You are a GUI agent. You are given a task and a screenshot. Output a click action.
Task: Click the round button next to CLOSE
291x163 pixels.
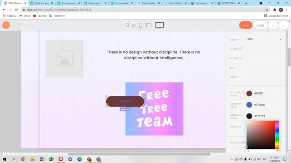pyautogui.click(x=273, y=25)
